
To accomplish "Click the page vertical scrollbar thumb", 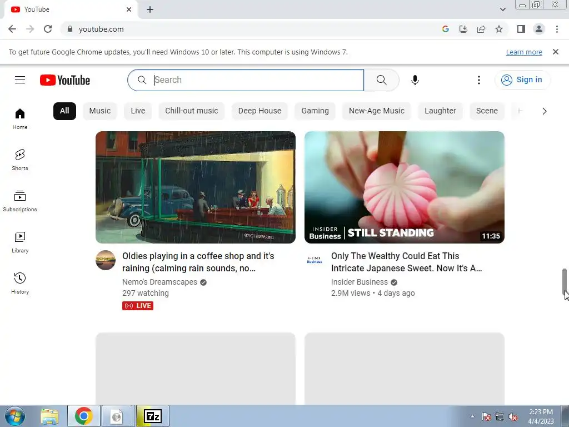I will click(565, 281).
